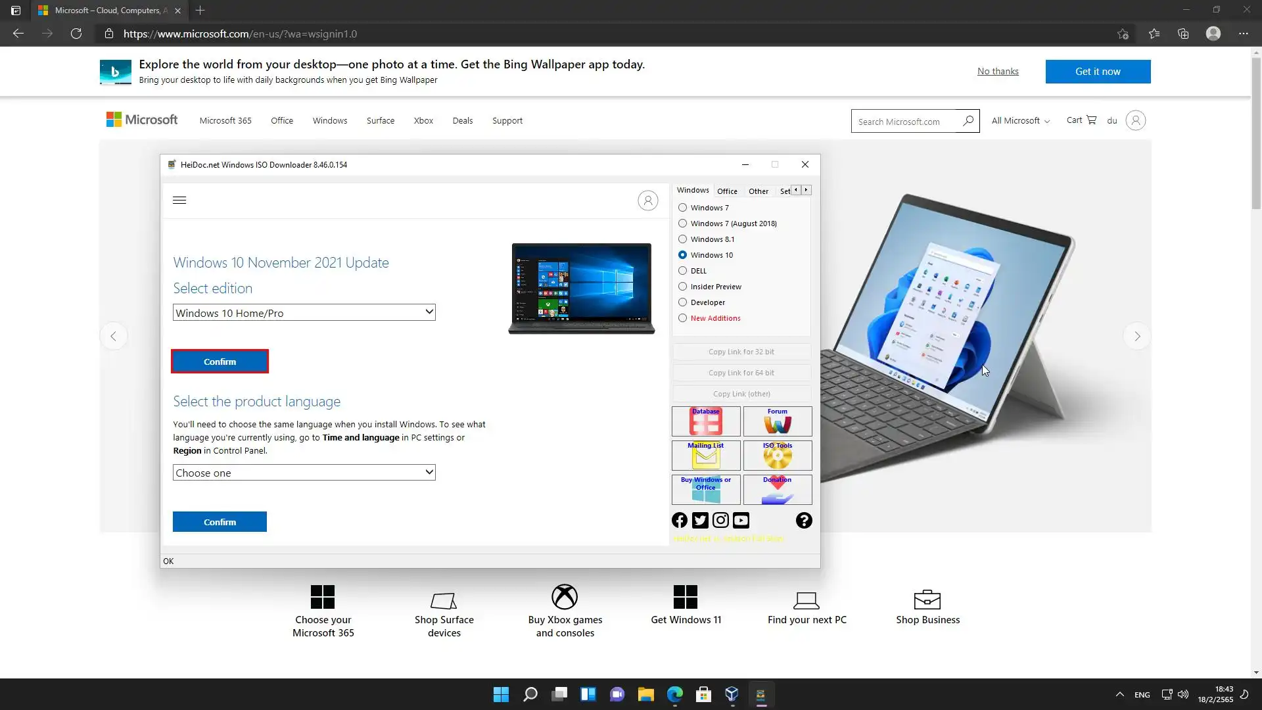Open the Forum icon tile
This screenshot has width=1262, height=710.
(777, 421)
